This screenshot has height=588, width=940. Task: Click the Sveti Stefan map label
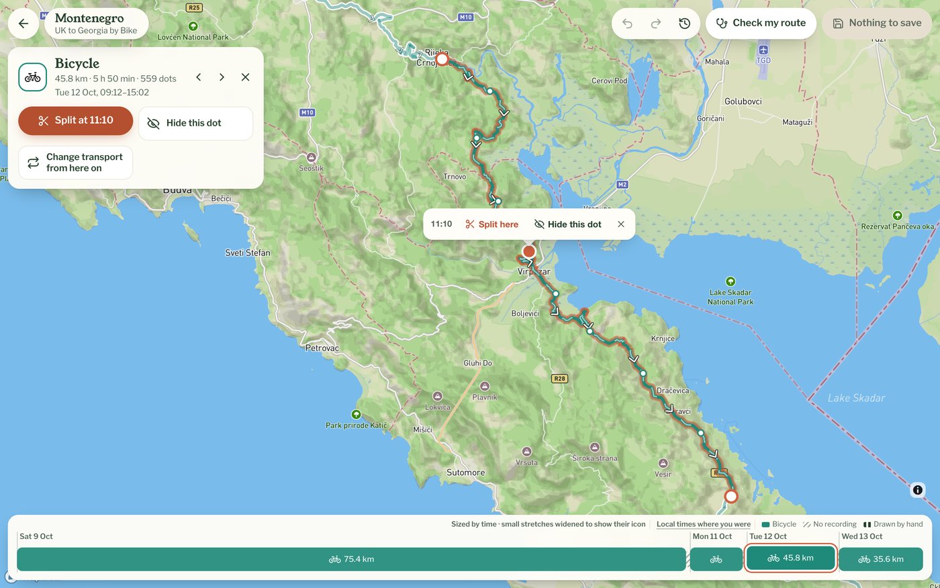248,253
